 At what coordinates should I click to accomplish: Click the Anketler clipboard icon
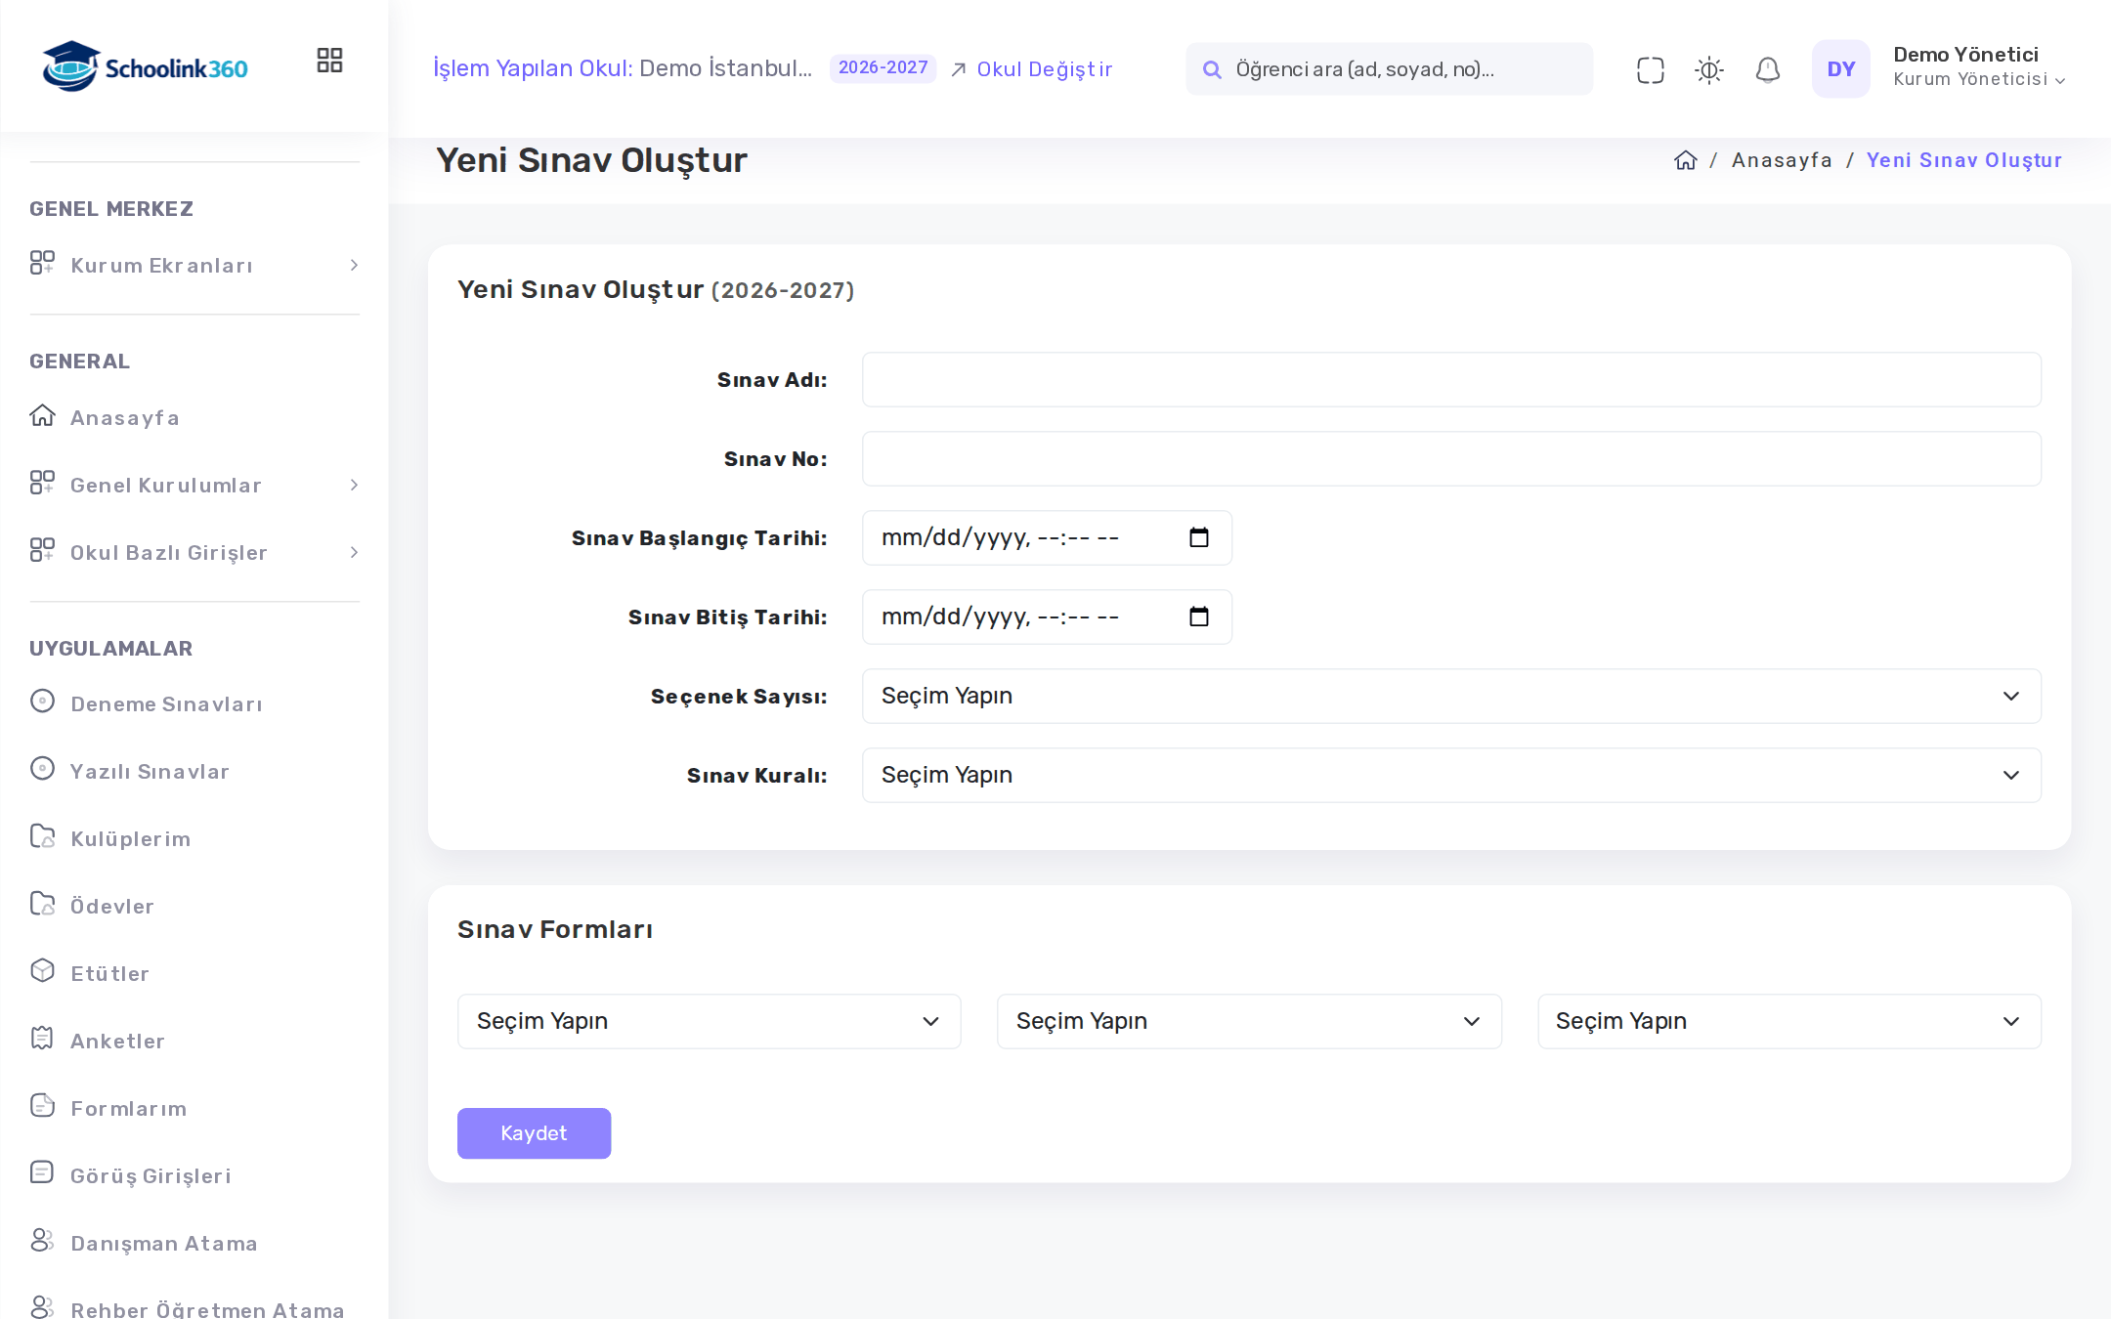click(x=42, y=1039)
